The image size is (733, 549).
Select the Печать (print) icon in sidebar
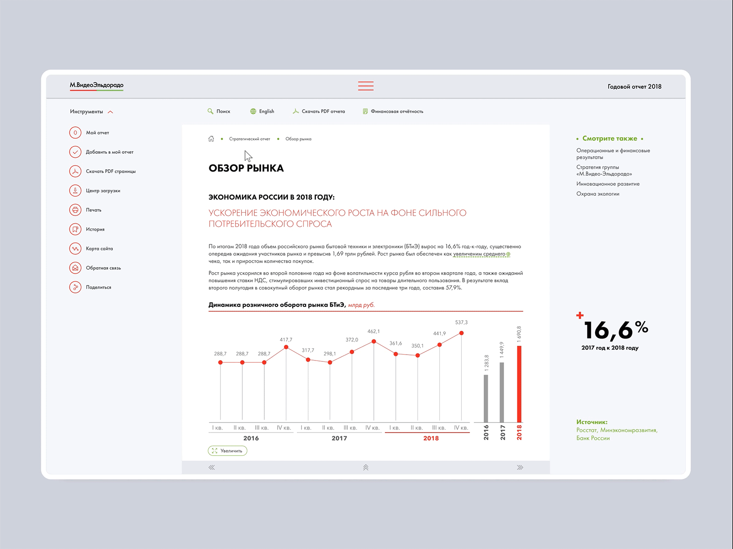76,210
